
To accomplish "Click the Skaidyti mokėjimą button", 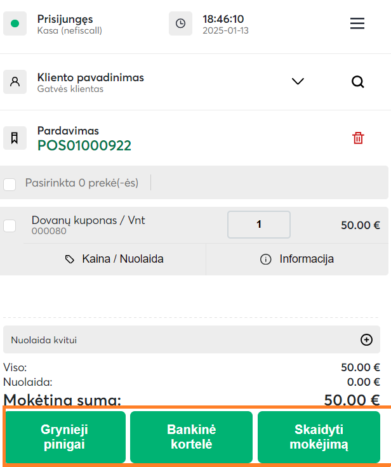I will 319,437.
